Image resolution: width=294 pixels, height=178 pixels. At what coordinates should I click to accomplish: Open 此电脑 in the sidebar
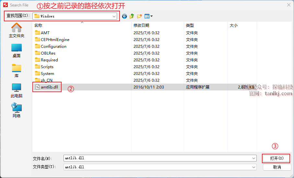pos(17,90)
